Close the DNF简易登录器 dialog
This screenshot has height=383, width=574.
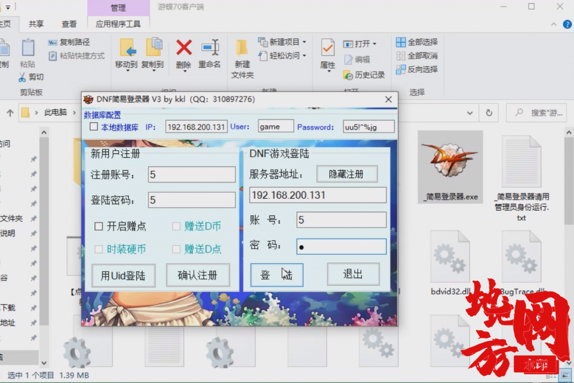point(388,100)
